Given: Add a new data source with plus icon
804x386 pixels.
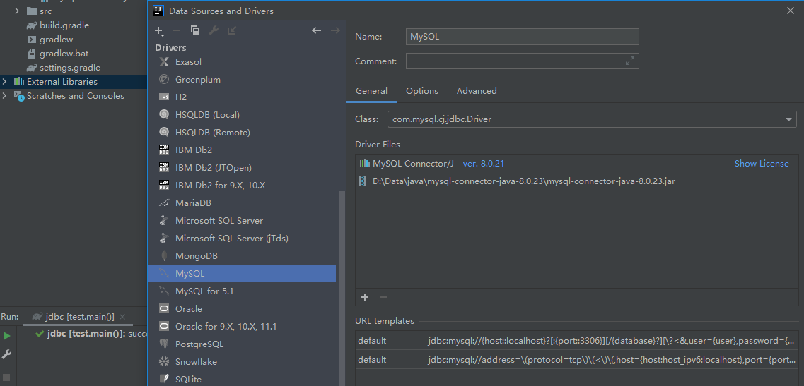Looking at the screenshot, I should (158, 31).
